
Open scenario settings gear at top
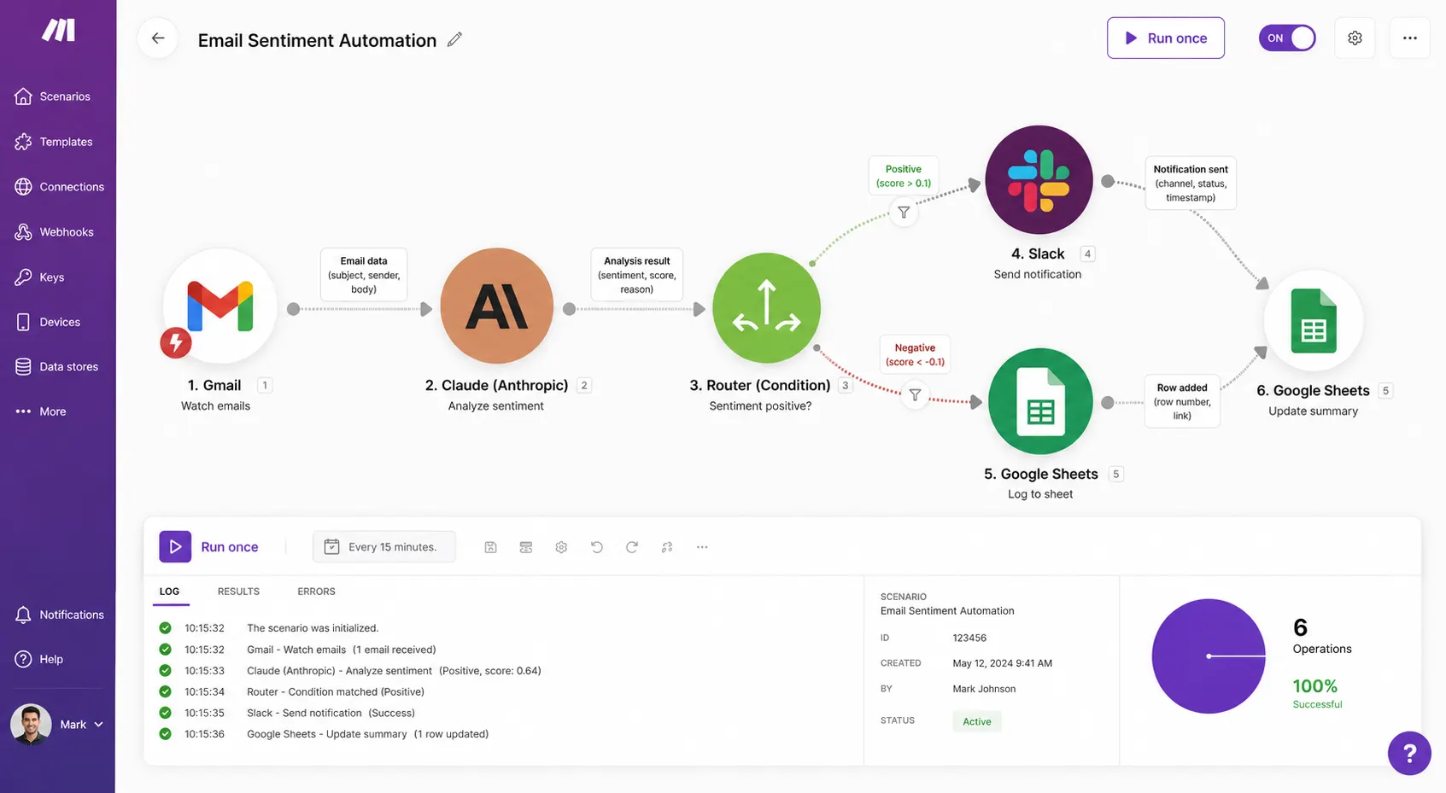pos(1355,38)
